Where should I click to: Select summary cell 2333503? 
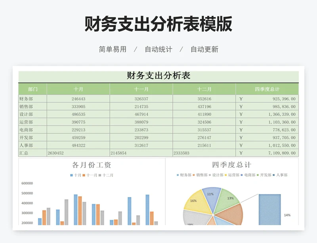[204, 153]
